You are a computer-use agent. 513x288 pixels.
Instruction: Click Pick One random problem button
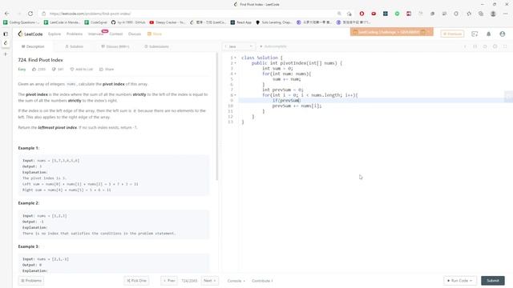tap(136, 281)
